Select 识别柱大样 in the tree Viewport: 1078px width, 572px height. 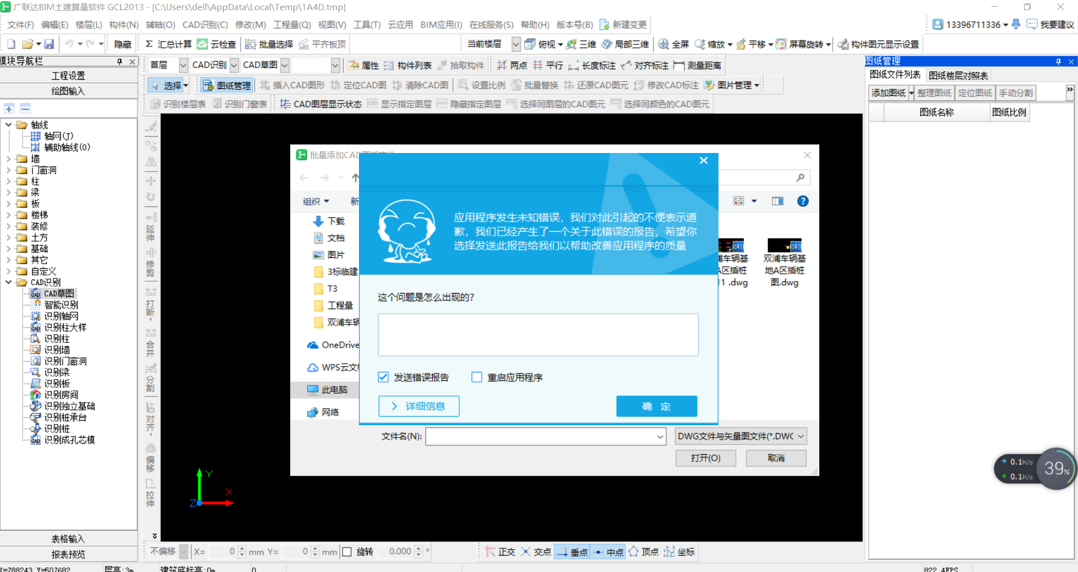point(65,327)
